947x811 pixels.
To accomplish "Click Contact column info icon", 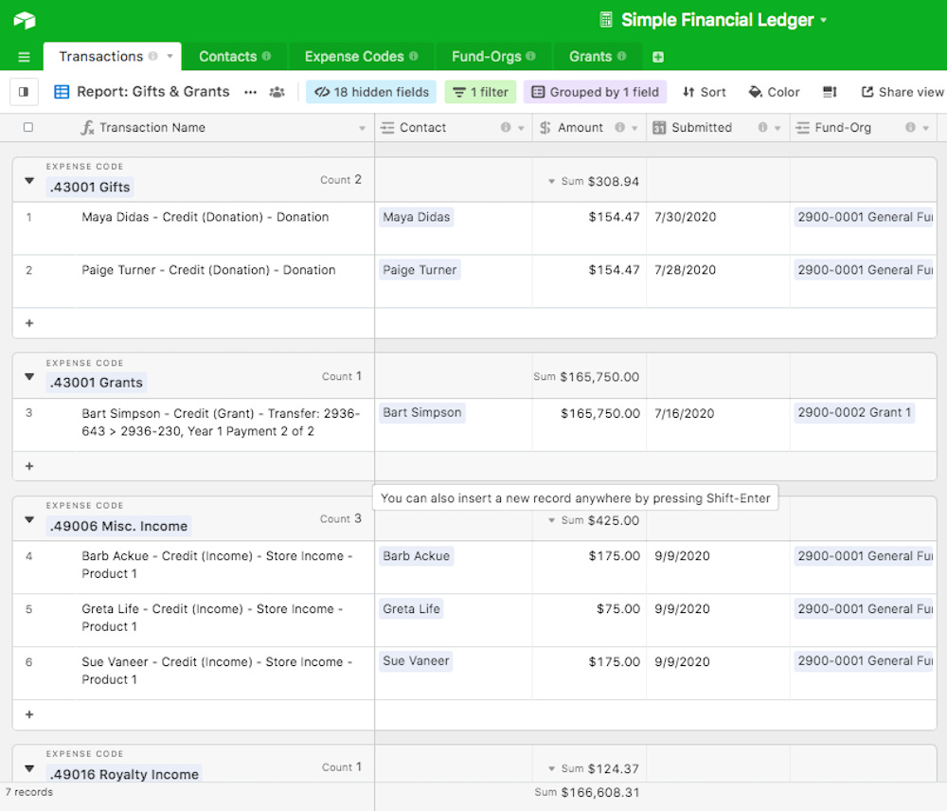I will (x=506, y=128).
